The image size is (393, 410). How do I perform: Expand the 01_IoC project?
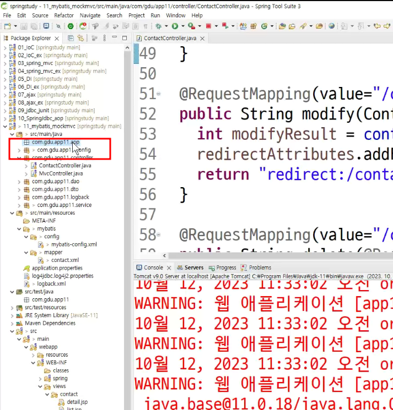tap(5, 47)
